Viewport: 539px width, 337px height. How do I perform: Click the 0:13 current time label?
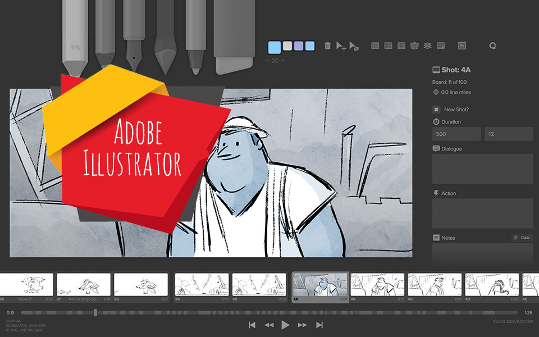(x=10, y=313)
